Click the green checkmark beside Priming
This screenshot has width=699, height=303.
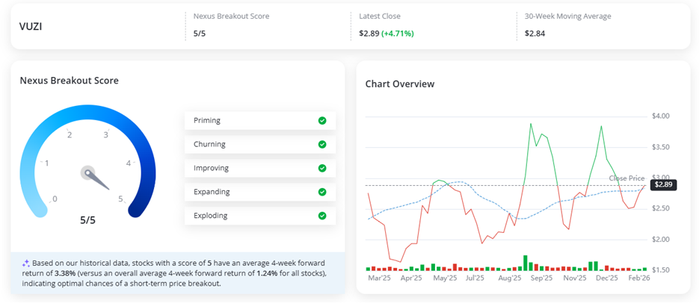tap(322, 120)
